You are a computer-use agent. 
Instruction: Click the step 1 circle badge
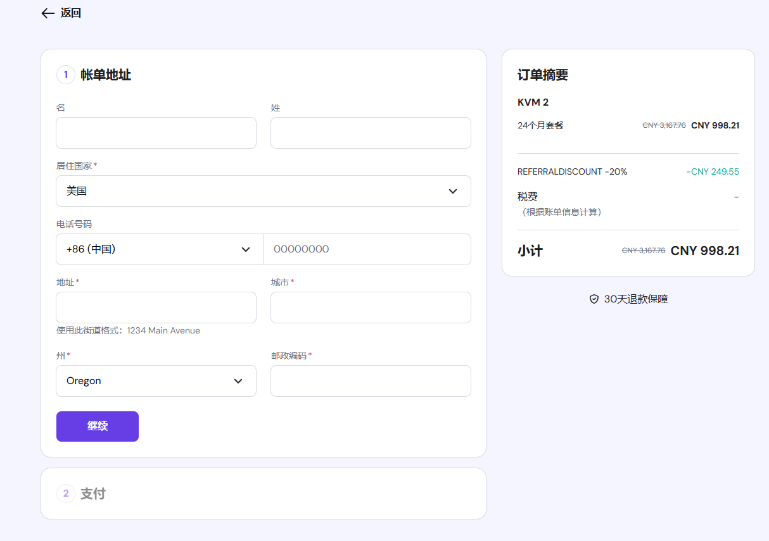point(66,75)
